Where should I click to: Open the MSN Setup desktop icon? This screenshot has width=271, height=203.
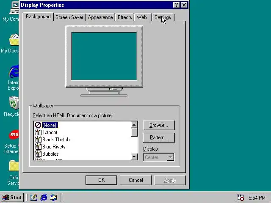(14, 134)
